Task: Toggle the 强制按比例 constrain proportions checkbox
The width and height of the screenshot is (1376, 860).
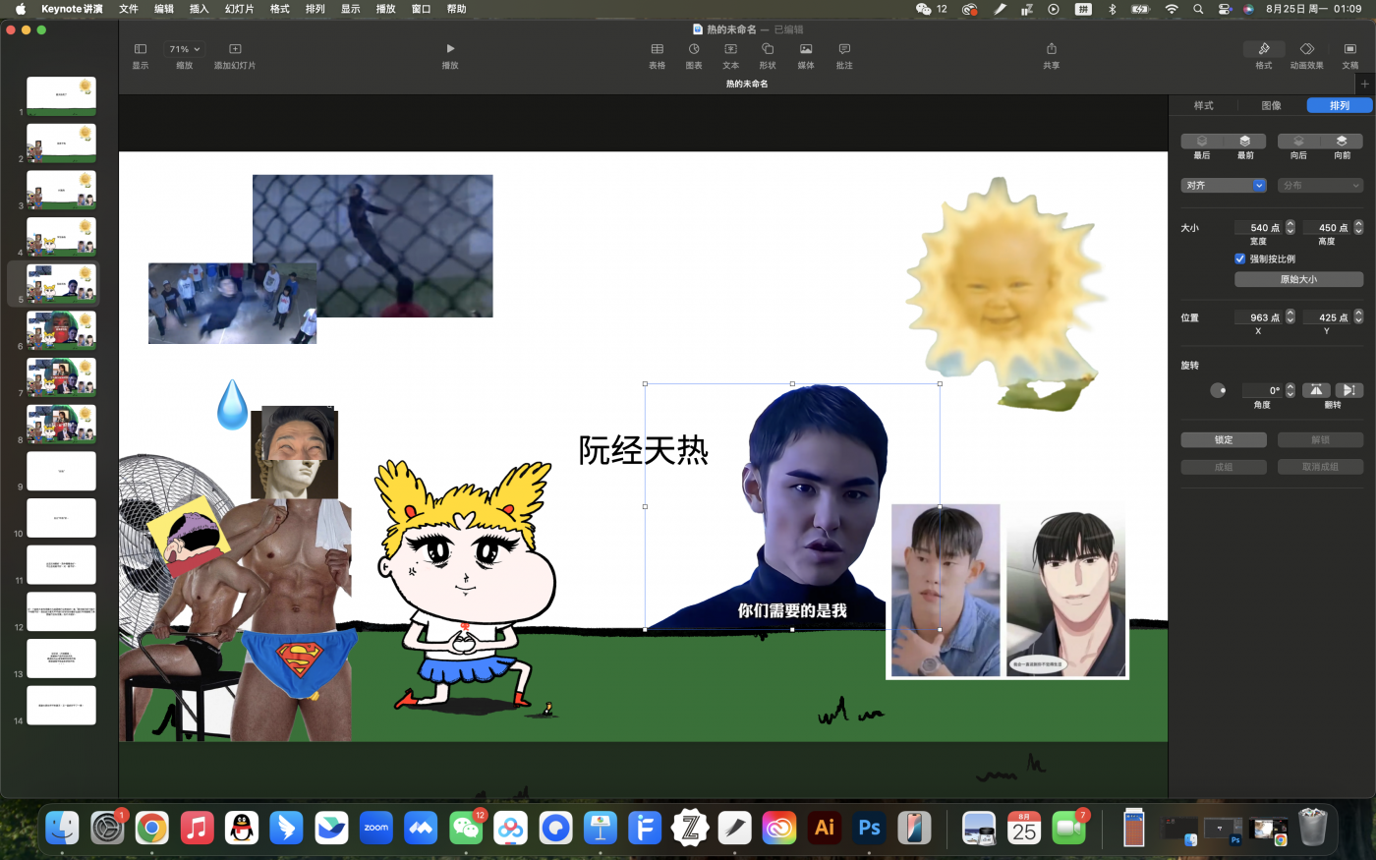Action: [1239, 258]
